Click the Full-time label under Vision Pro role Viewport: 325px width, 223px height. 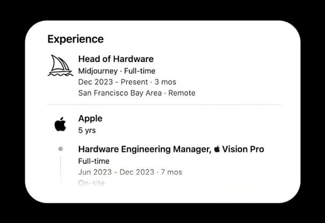tap(94, 161)
